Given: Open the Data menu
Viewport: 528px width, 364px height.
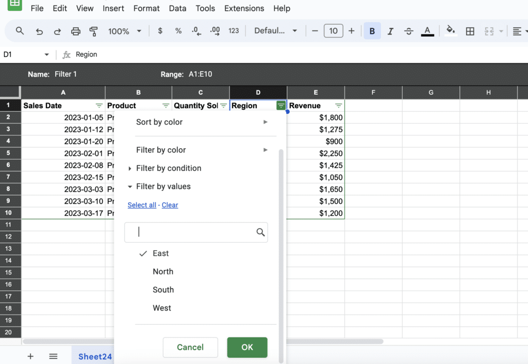Looking at the screenshot, I should pos(177,8).
